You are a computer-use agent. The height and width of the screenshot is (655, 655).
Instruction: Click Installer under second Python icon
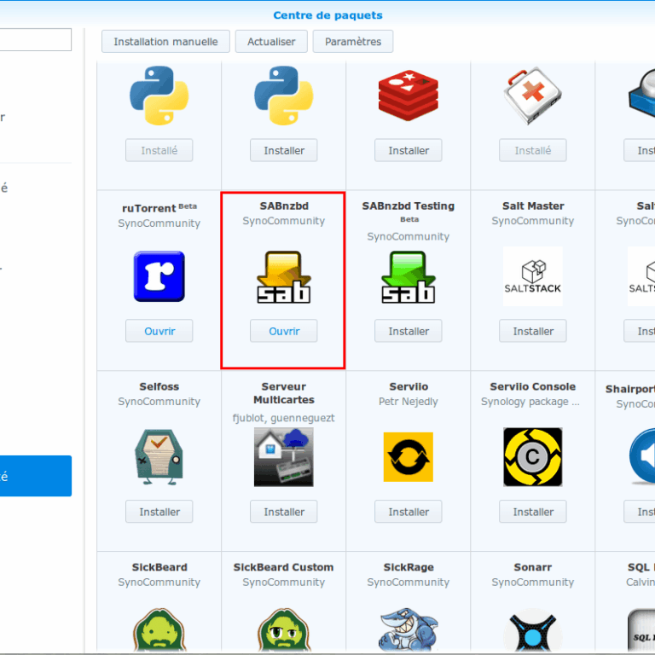(284, 150)
